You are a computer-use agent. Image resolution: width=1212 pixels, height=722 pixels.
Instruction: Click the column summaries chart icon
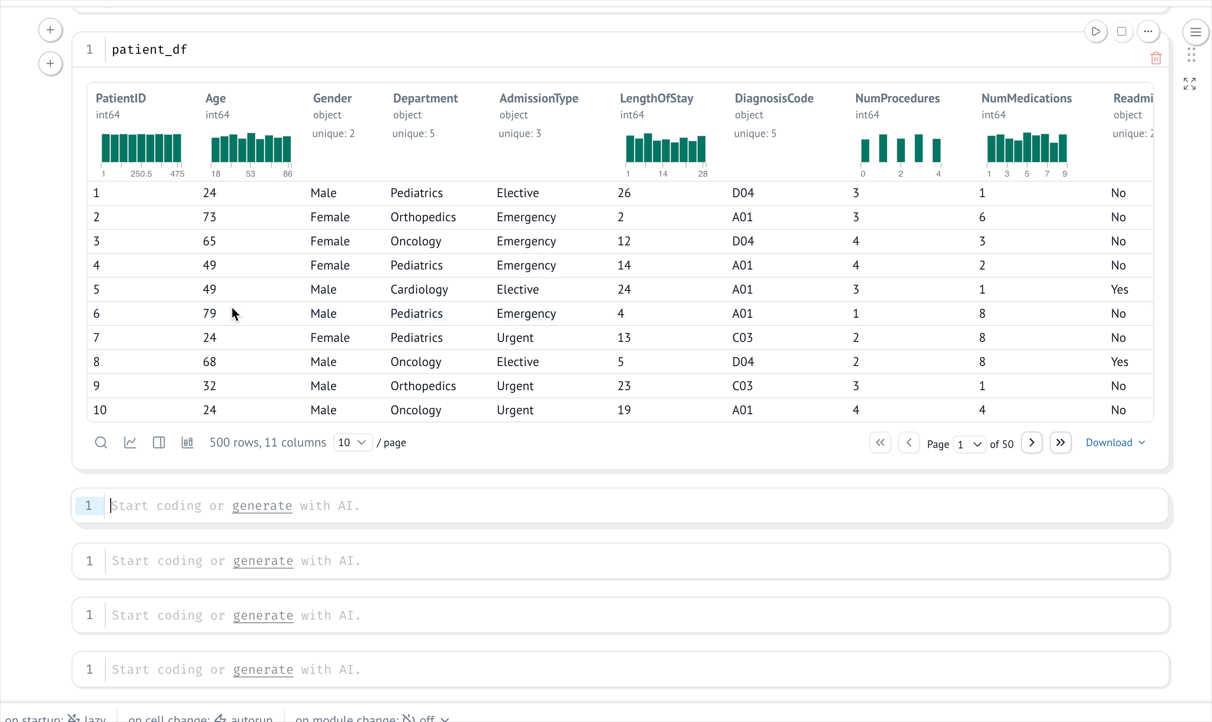(x=187, y=443)
